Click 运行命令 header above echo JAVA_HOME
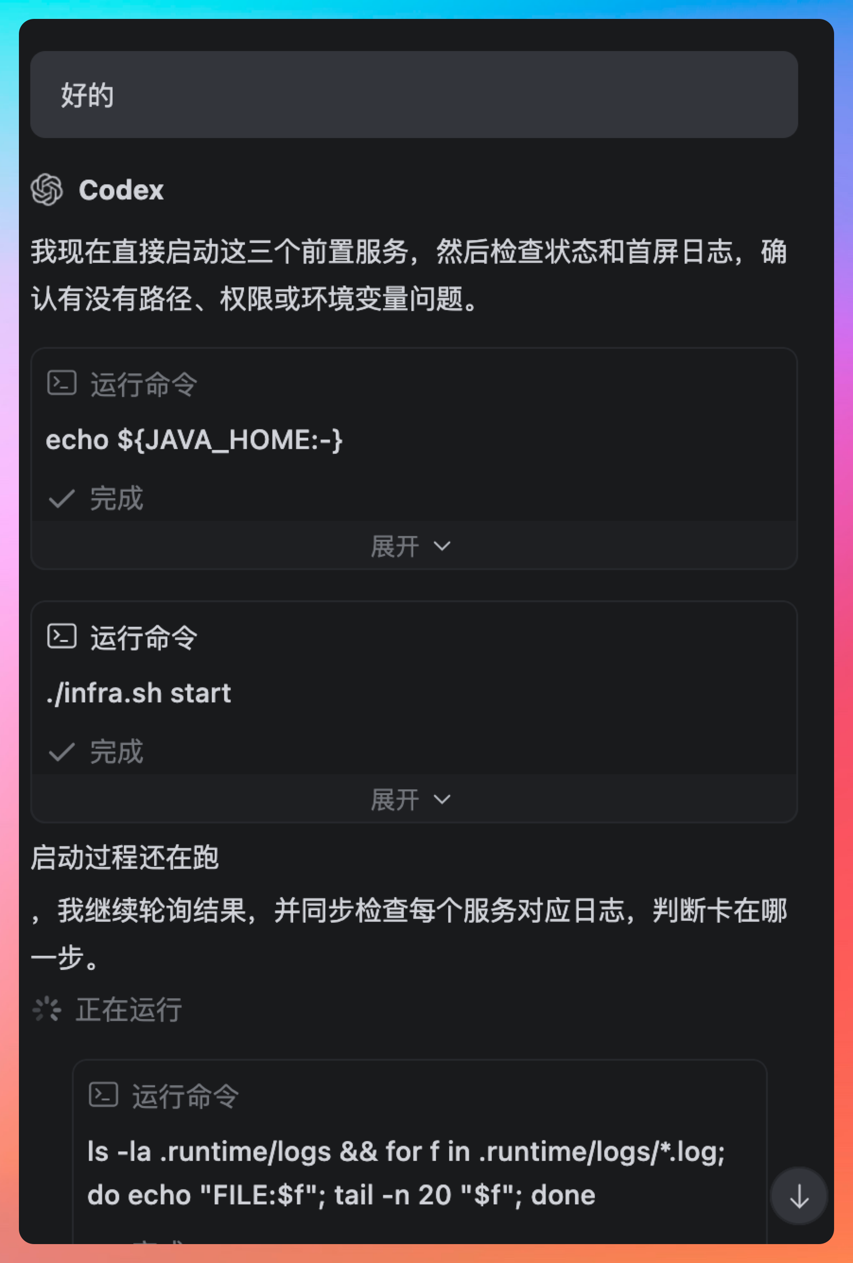This screenshot has width=853, height=1263. pyautogui.click(x=144, y=384)
